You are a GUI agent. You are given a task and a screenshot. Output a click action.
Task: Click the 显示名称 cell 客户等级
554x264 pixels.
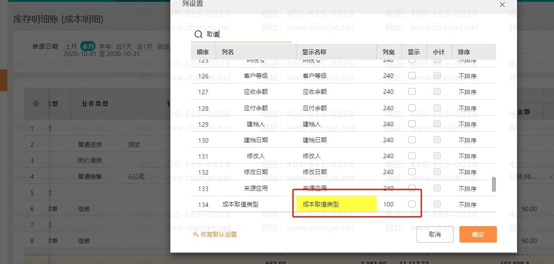point(315,76)
